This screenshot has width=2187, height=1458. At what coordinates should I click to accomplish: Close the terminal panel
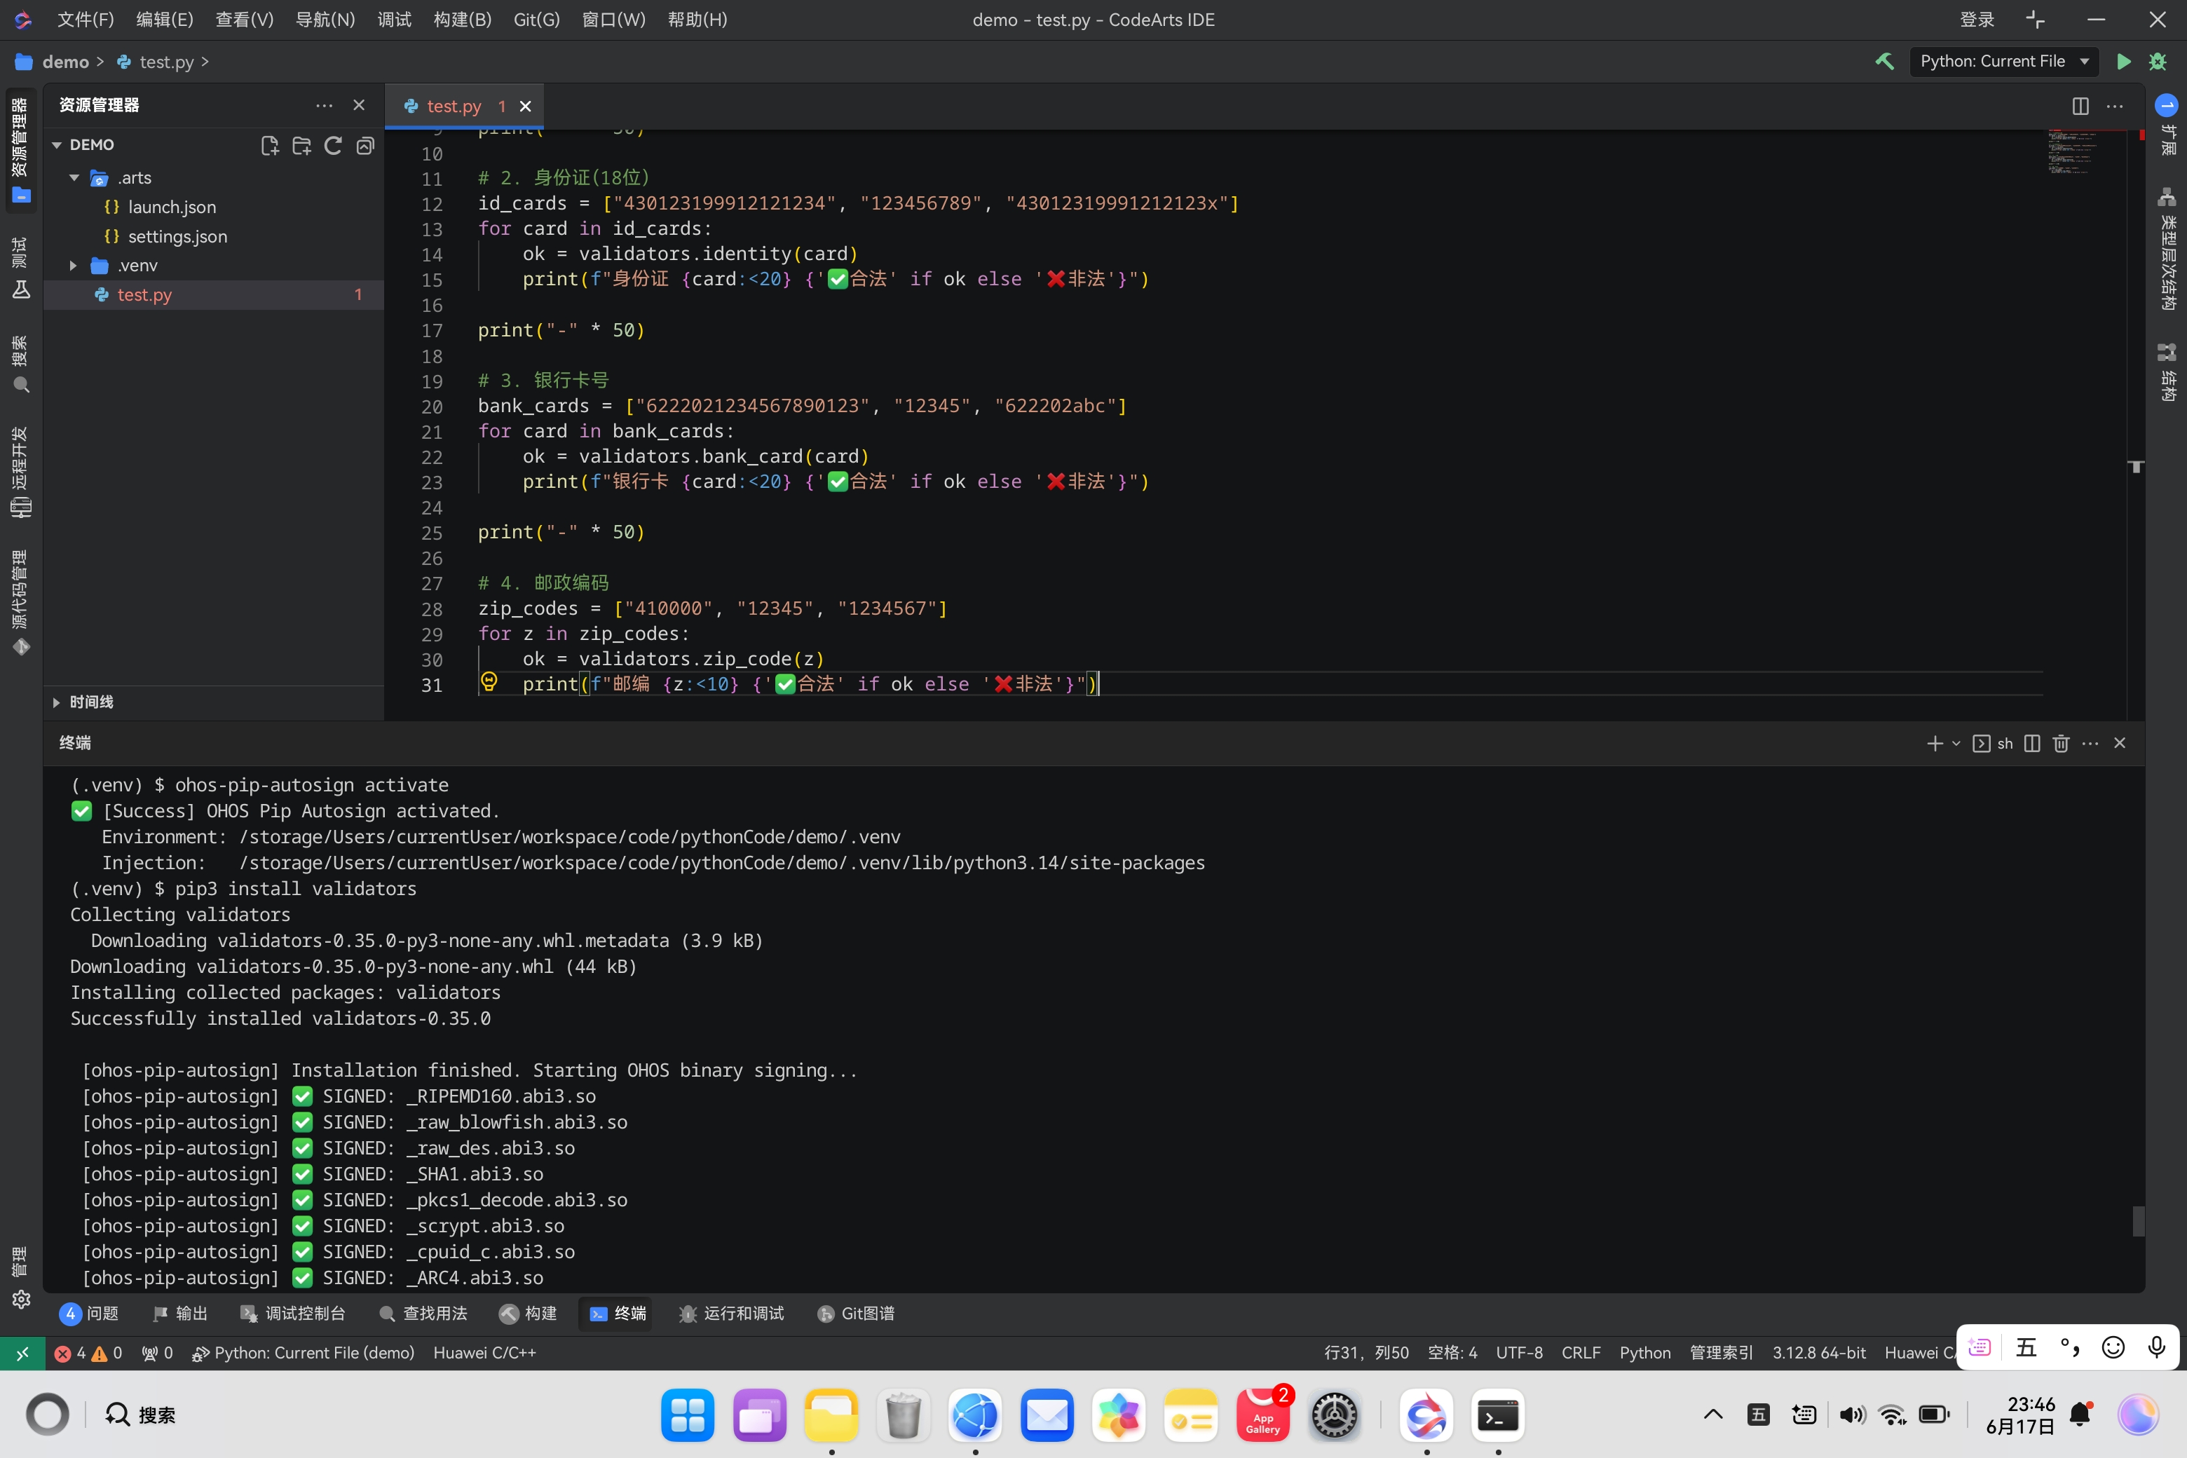2120,743
